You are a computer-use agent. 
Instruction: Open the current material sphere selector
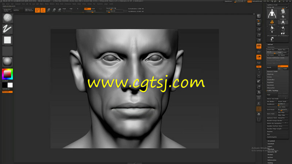(x=7, y=62)
